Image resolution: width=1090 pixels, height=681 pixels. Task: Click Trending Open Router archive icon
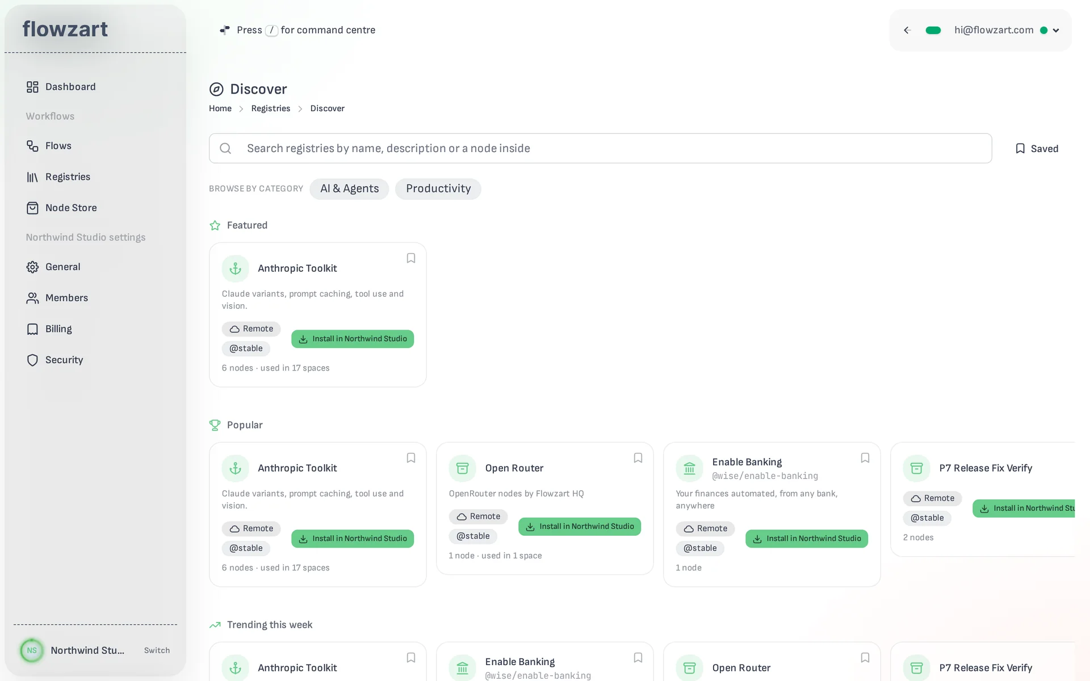point(690,668)
